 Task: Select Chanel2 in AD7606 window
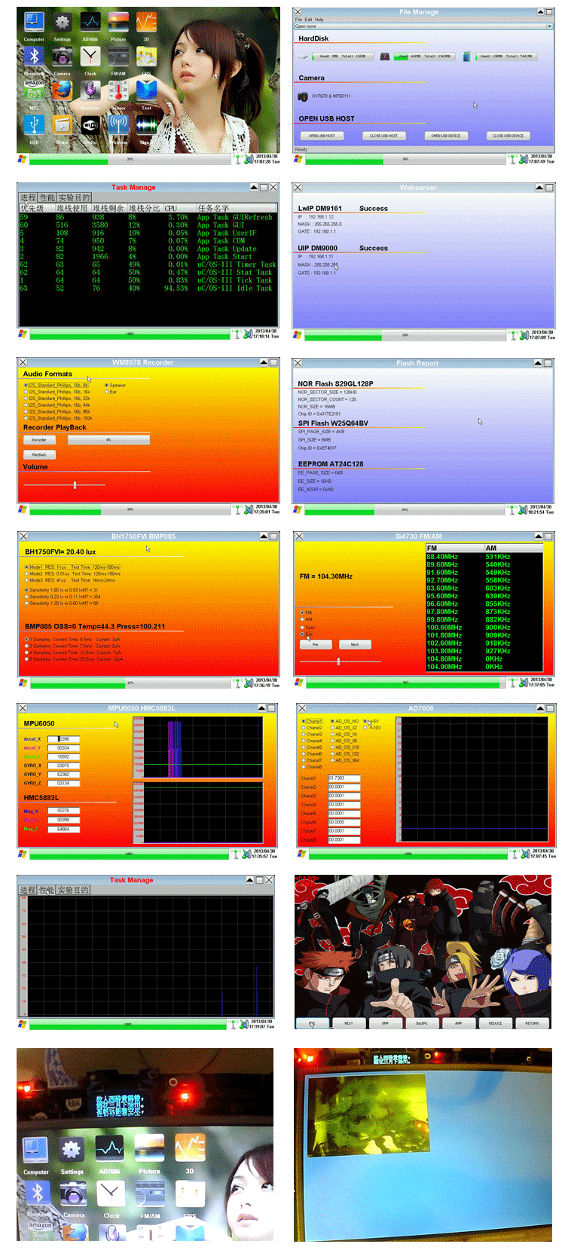pyautogui.click(x=312, y=728)
